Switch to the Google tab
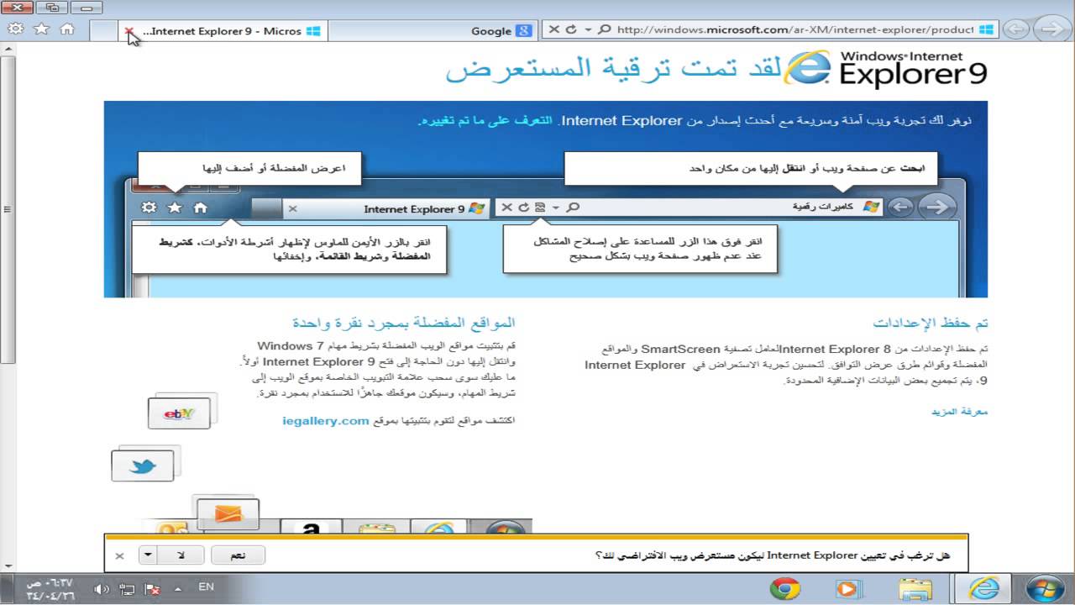Image resolution: width=1075 pixels, height=605 pixels. click(432, 30)
